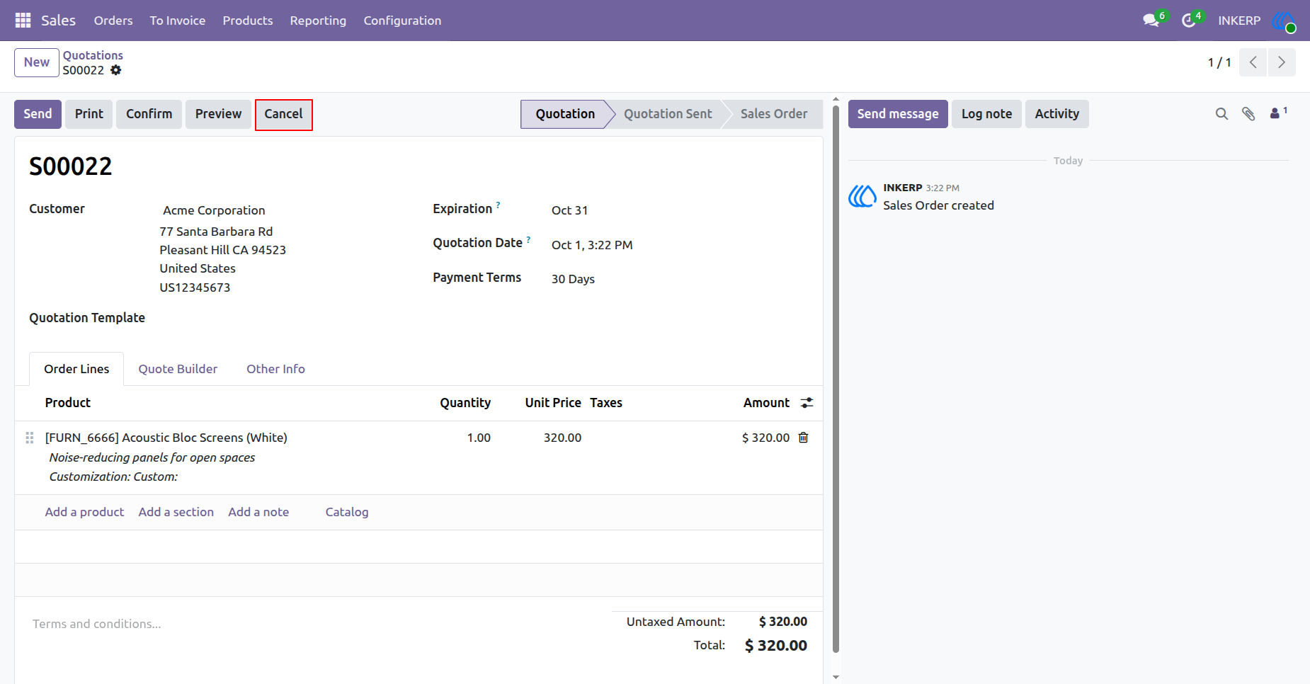The height and width of the screenshot is (684, 1310).
Task: Grab the order line drag handle
Action: click(x=30, y=438)
